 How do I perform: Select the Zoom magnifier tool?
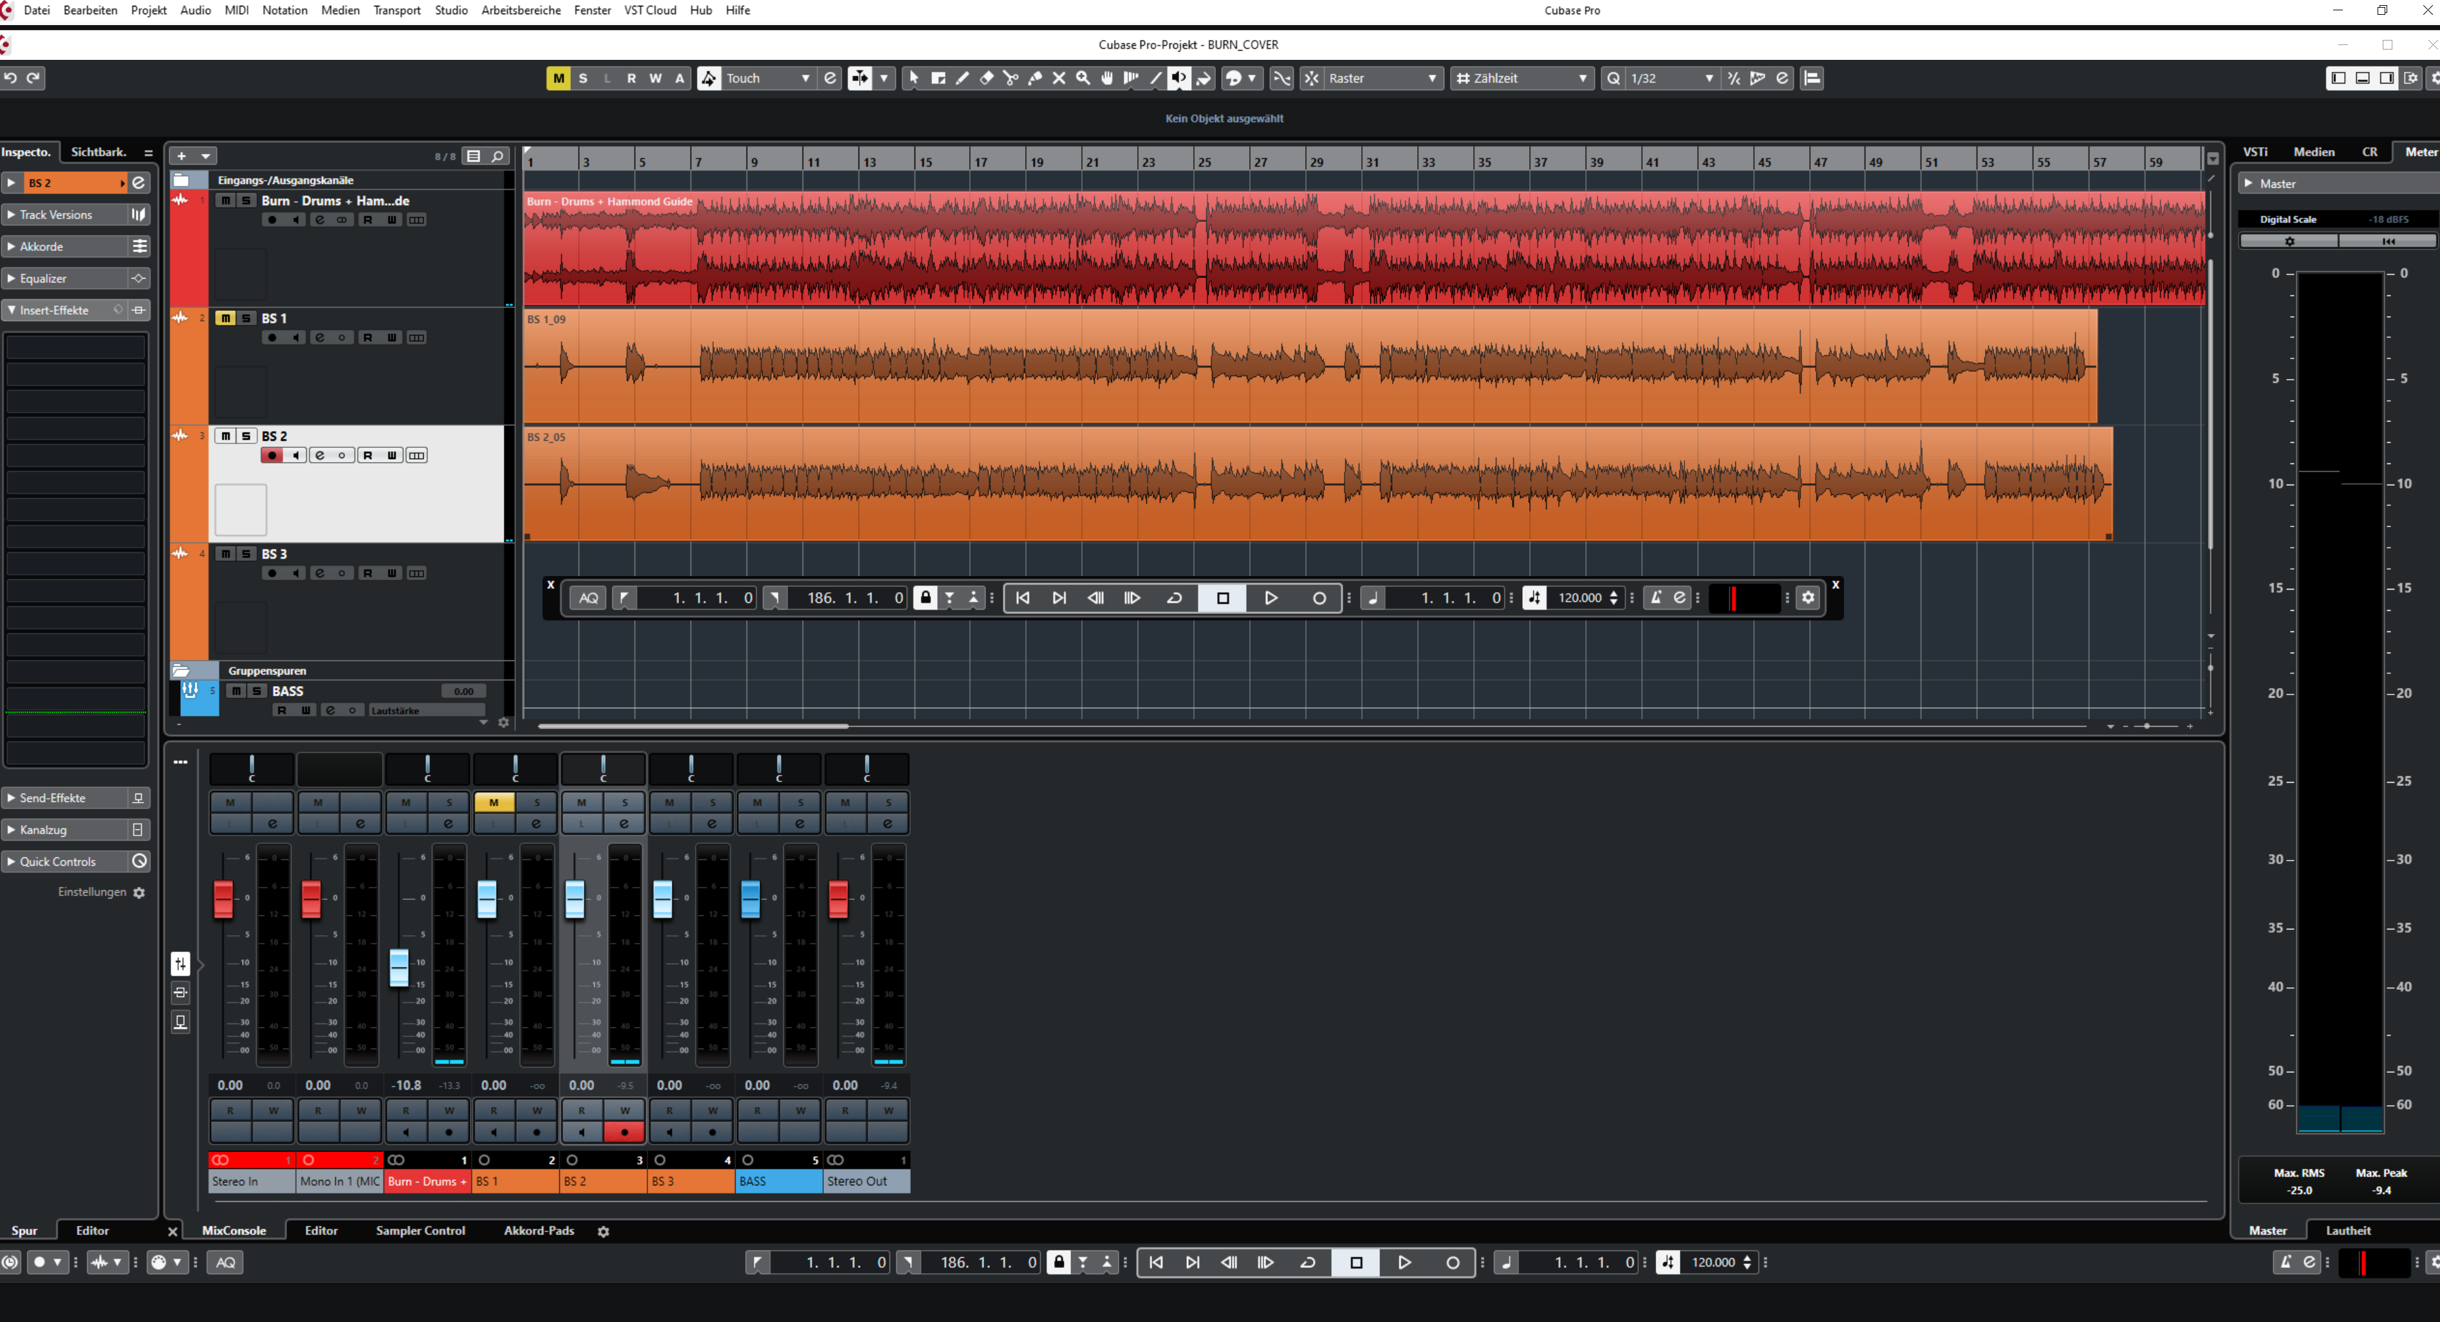pos(1083,79)
